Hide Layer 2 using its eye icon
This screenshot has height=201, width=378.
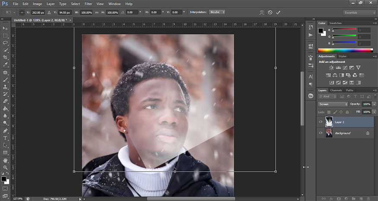(321, 122)
